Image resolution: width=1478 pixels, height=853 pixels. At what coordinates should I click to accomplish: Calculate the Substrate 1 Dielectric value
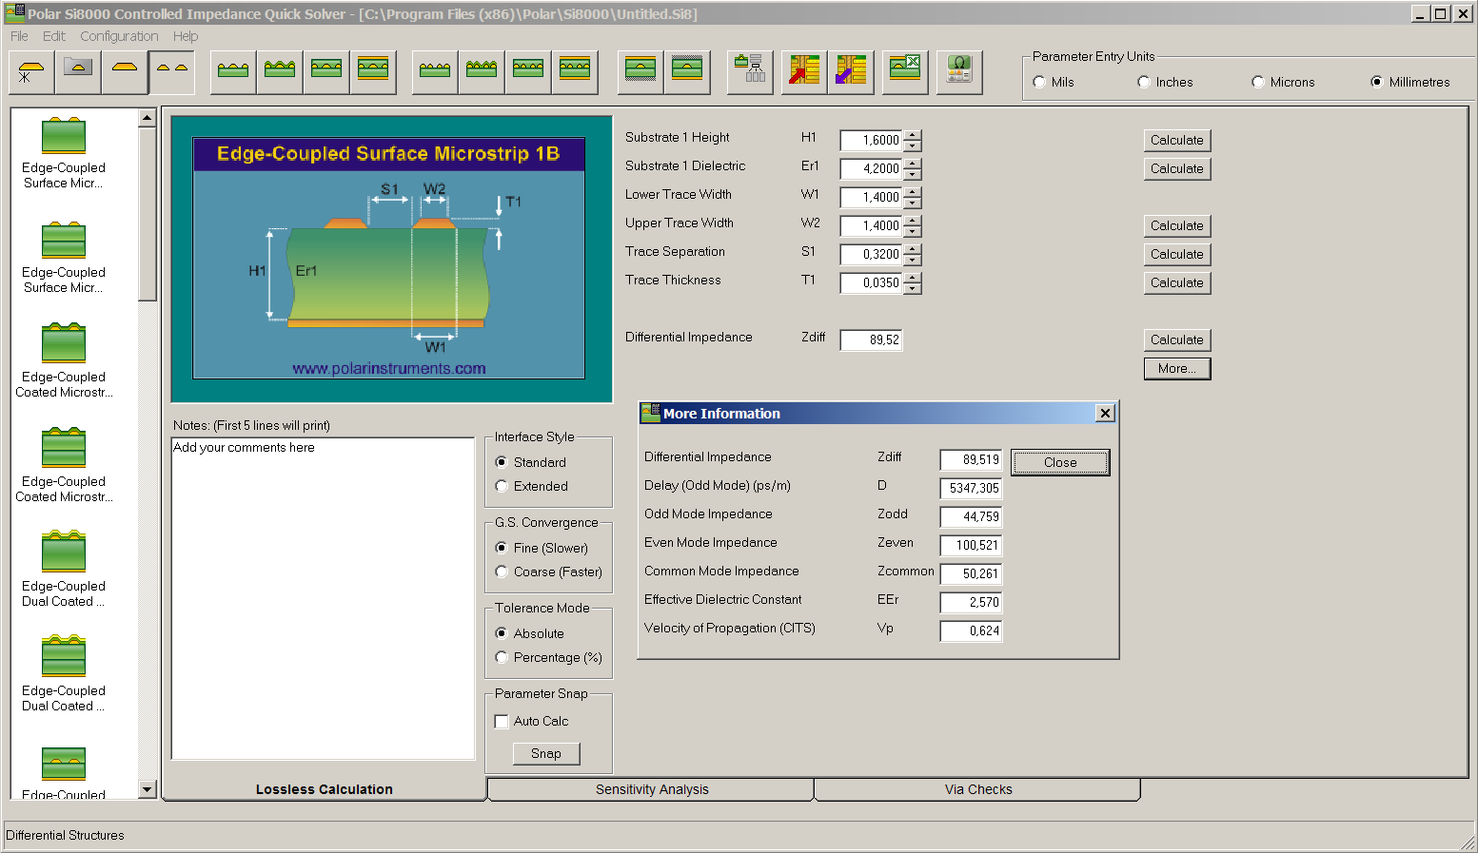(x=1177, y=168)
